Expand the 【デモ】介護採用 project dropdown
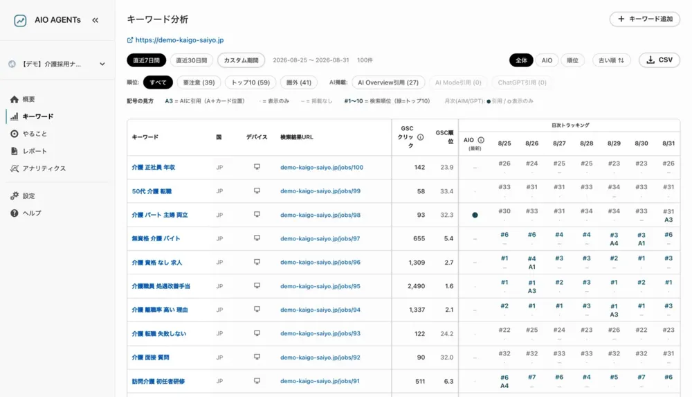The height and width of the screenshot is (397, 692). point(57,64)
